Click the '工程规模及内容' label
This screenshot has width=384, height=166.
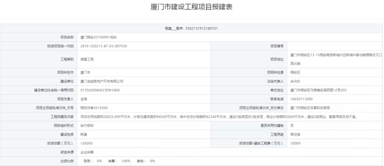(62, 117)
